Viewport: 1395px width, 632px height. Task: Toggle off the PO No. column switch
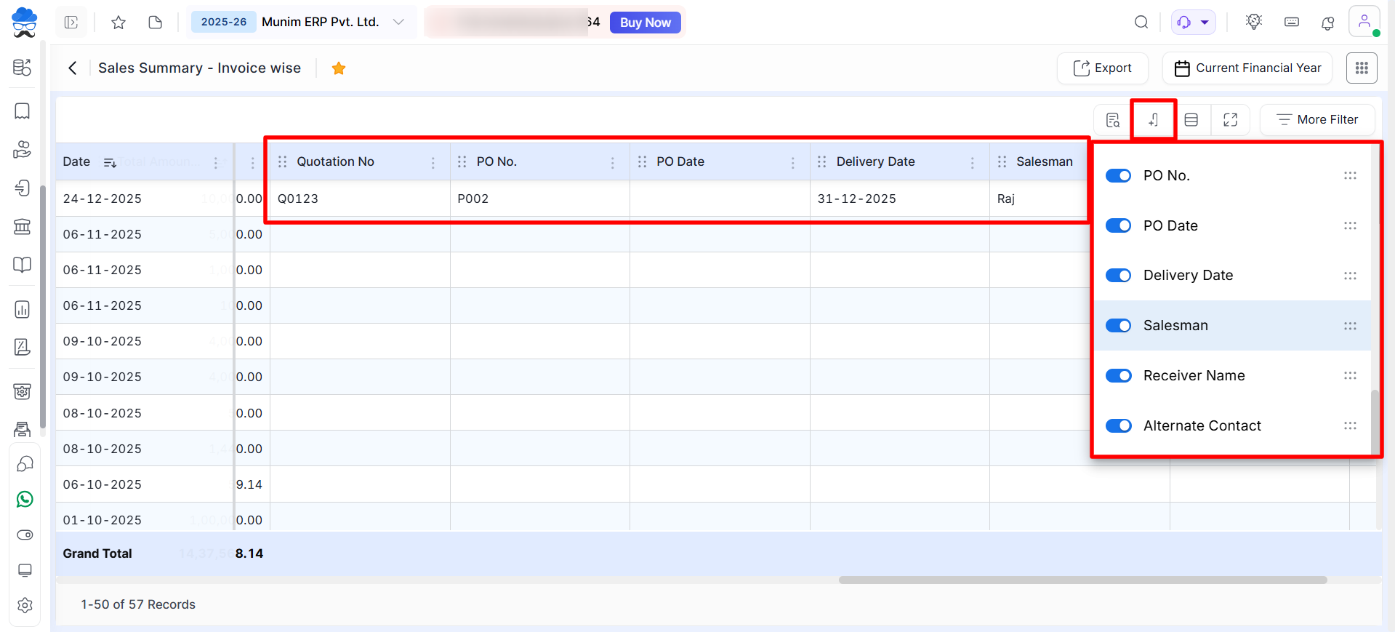coord(1118,176)
